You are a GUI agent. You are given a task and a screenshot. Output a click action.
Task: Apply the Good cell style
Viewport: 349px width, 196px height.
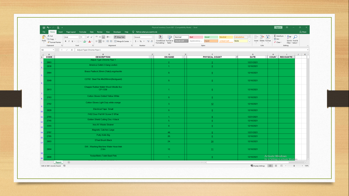211,37
